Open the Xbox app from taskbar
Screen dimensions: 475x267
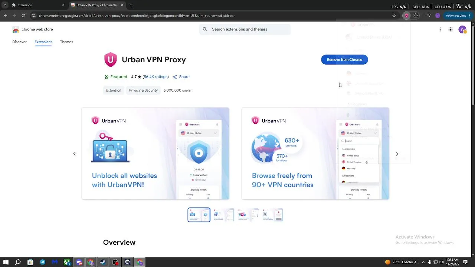click(x=67, y=262)
